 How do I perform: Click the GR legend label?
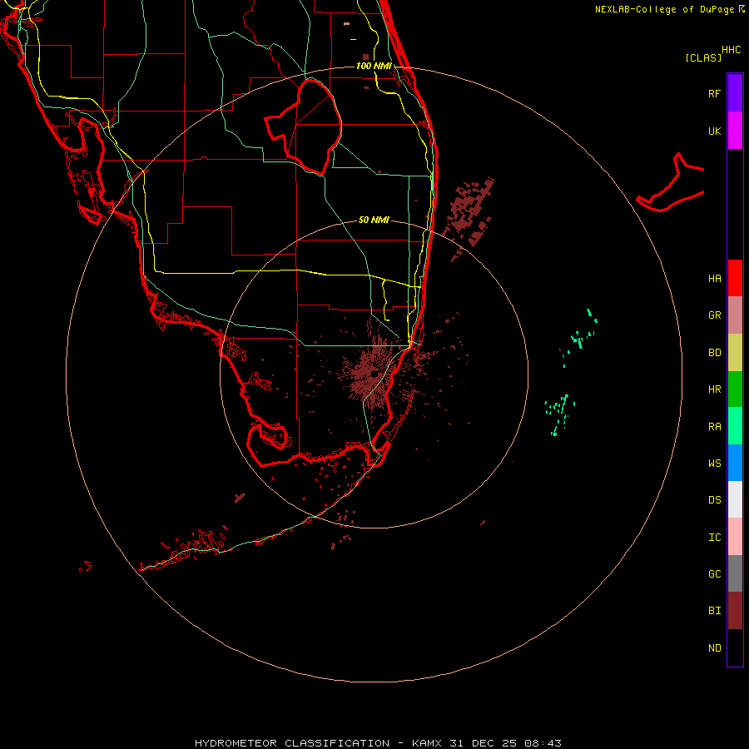714,315
